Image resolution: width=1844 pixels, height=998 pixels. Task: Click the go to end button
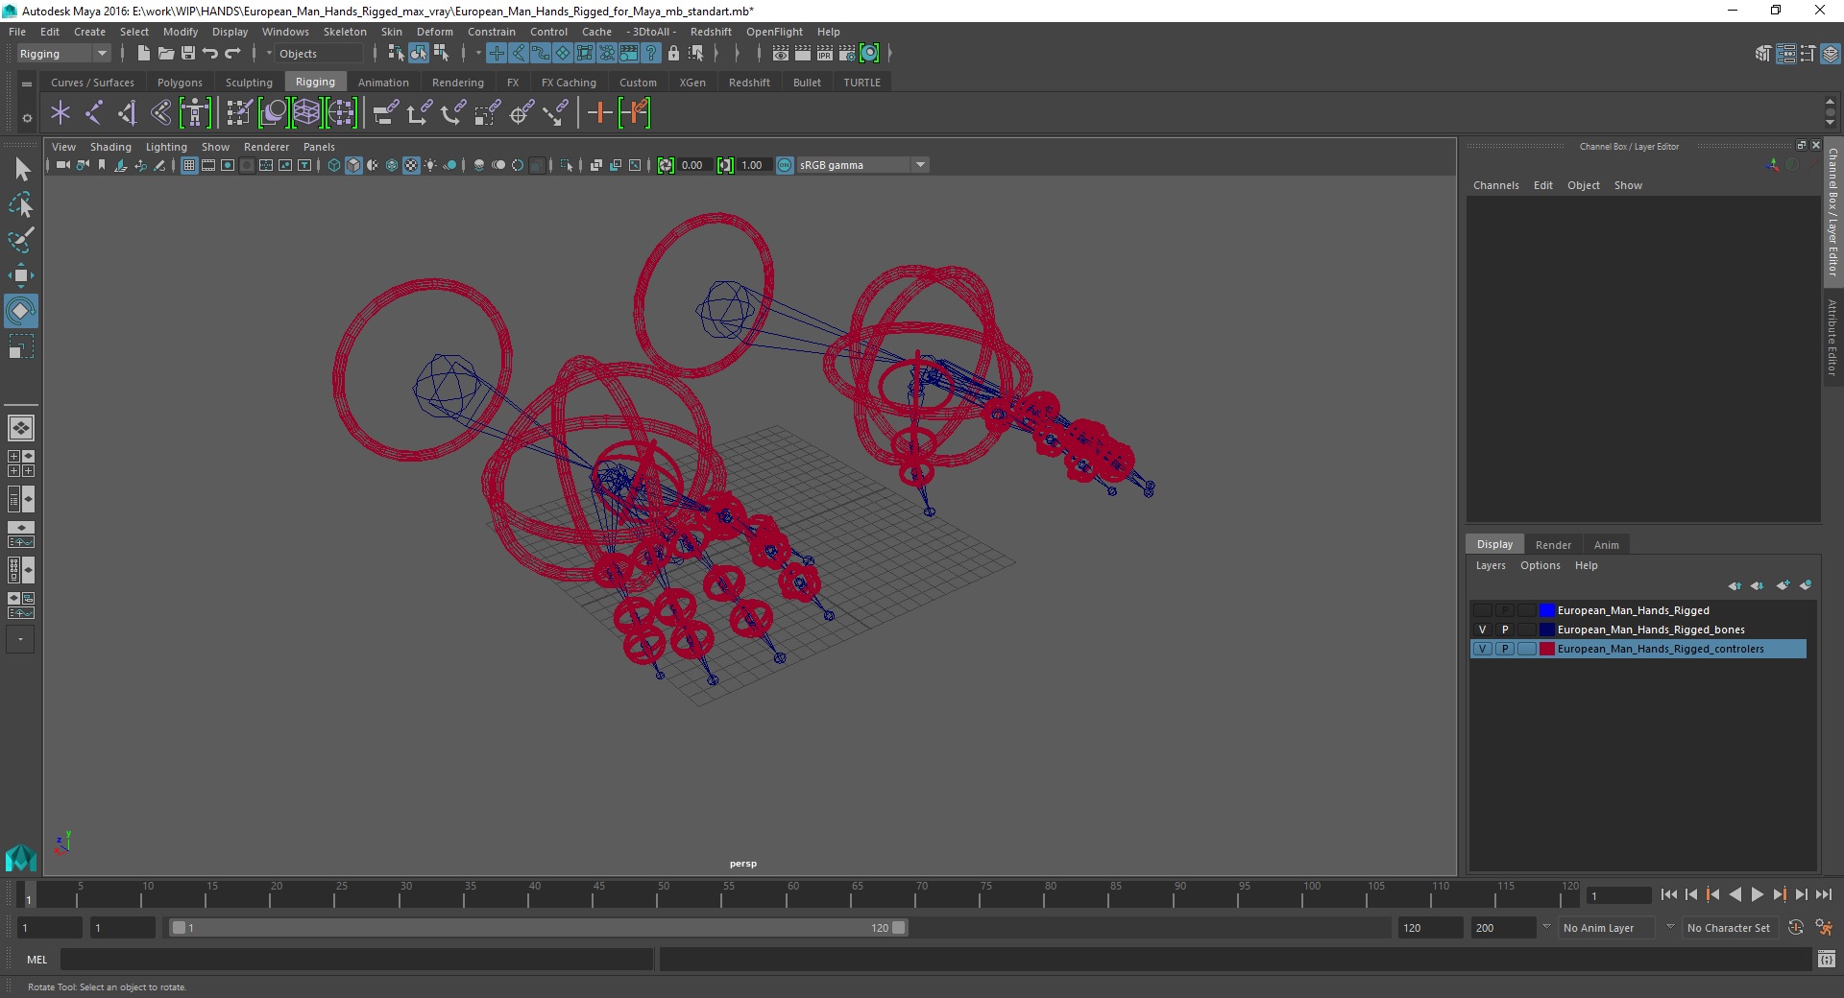[1823, 894]
